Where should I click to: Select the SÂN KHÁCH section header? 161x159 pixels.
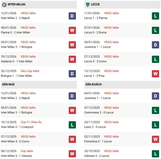coord(94,84)
